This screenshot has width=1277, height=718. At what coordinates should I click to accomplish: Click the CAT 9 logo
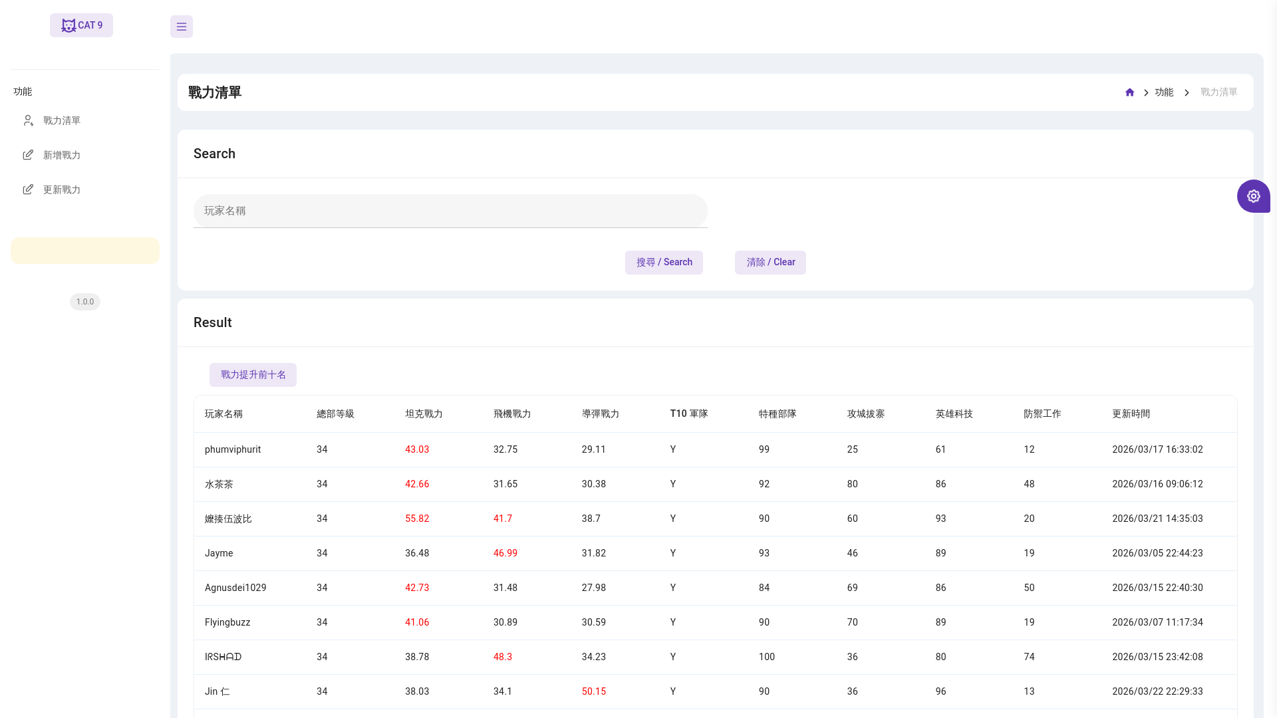click(x=81, y=25)
